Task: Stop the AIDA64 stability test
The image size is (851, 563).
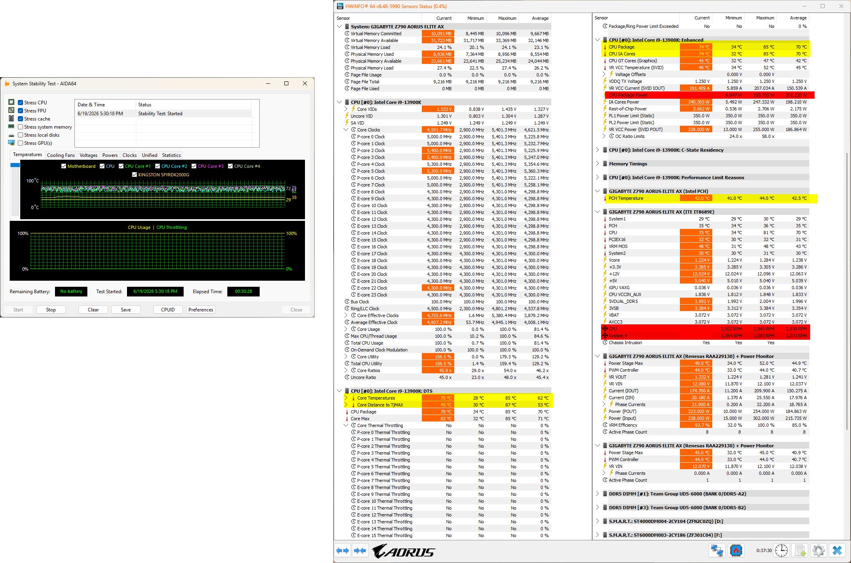Action: (x=51, y=310)
